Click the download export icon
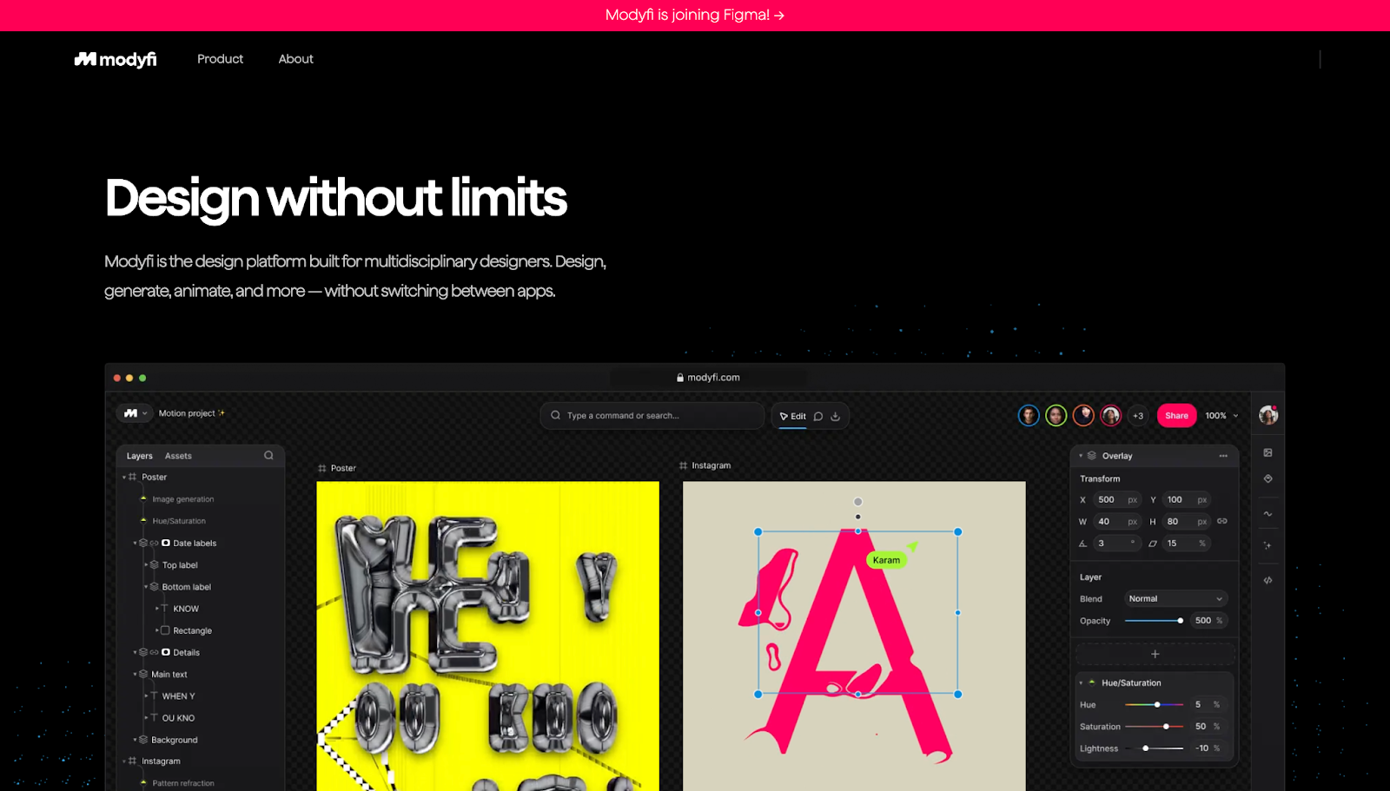The image size is (1390, 791). coord(836,417)
